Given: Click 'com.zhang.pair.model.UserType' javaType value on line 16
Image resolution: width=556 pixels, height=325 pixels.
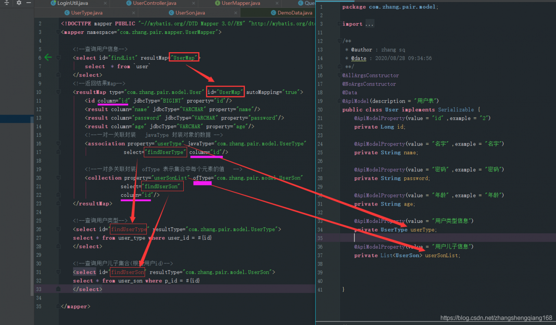Looking at the screenshot, I should (261, 143).
